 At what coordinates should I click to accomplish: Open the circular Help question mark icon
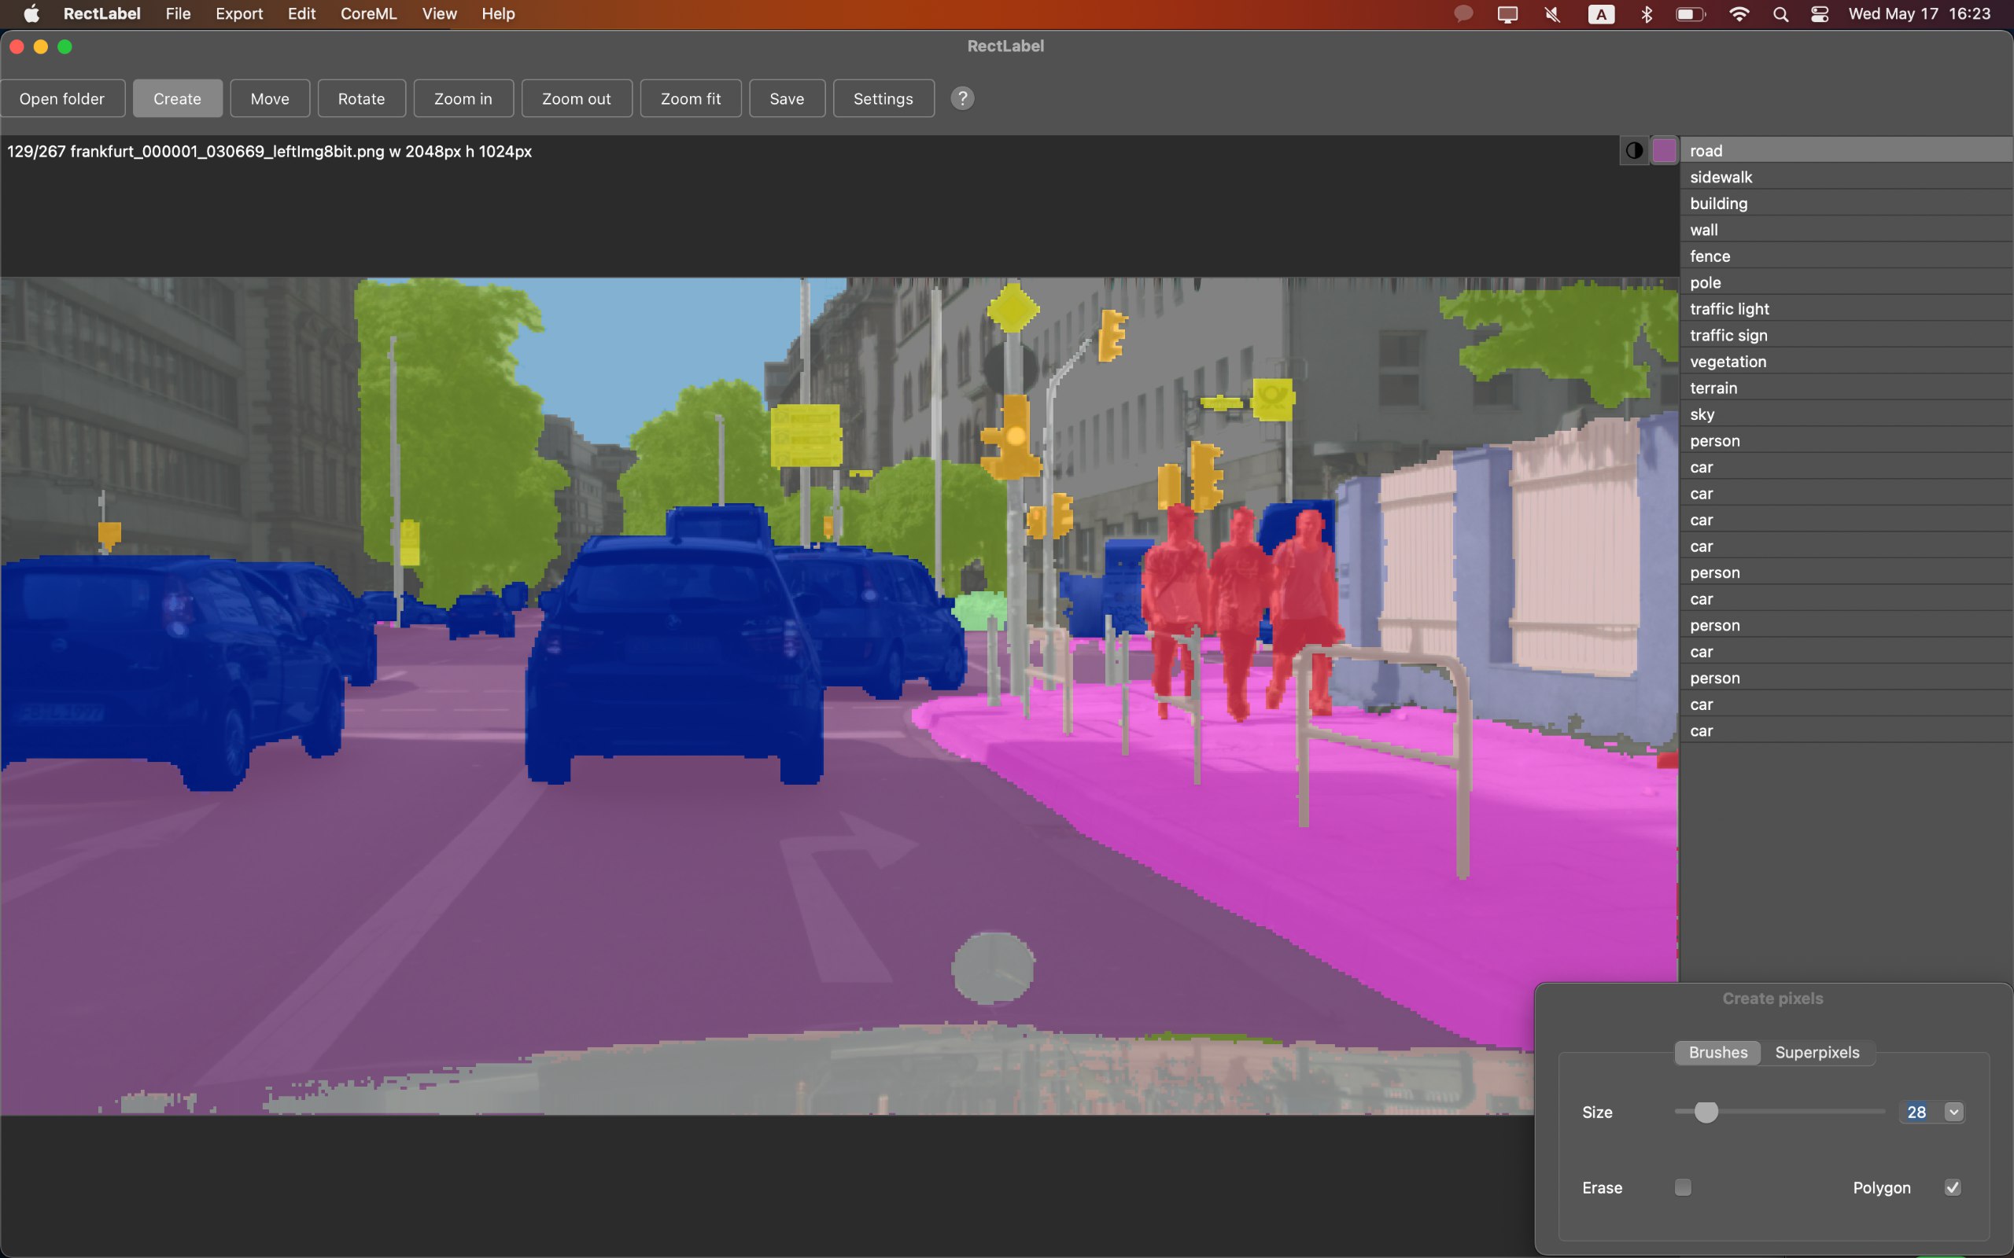(963, 98)
